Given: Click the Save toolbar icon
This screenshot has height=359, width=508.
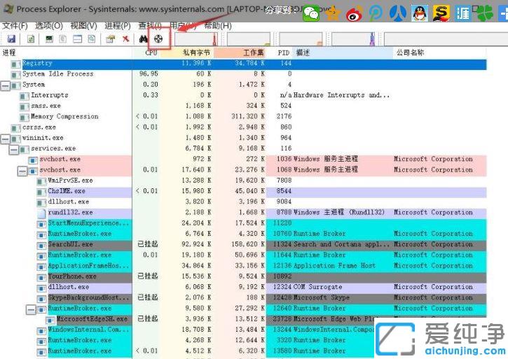Looking at the screenshot, I should [12, 39].
